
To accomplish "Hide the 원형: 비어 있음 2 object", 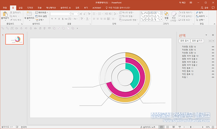I will [213, 65].
